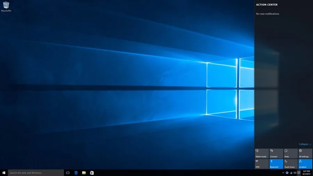This screenshot has height=176, width=313.
Task: Click the Action Center notification tray icon
Action: click(299, 173)
